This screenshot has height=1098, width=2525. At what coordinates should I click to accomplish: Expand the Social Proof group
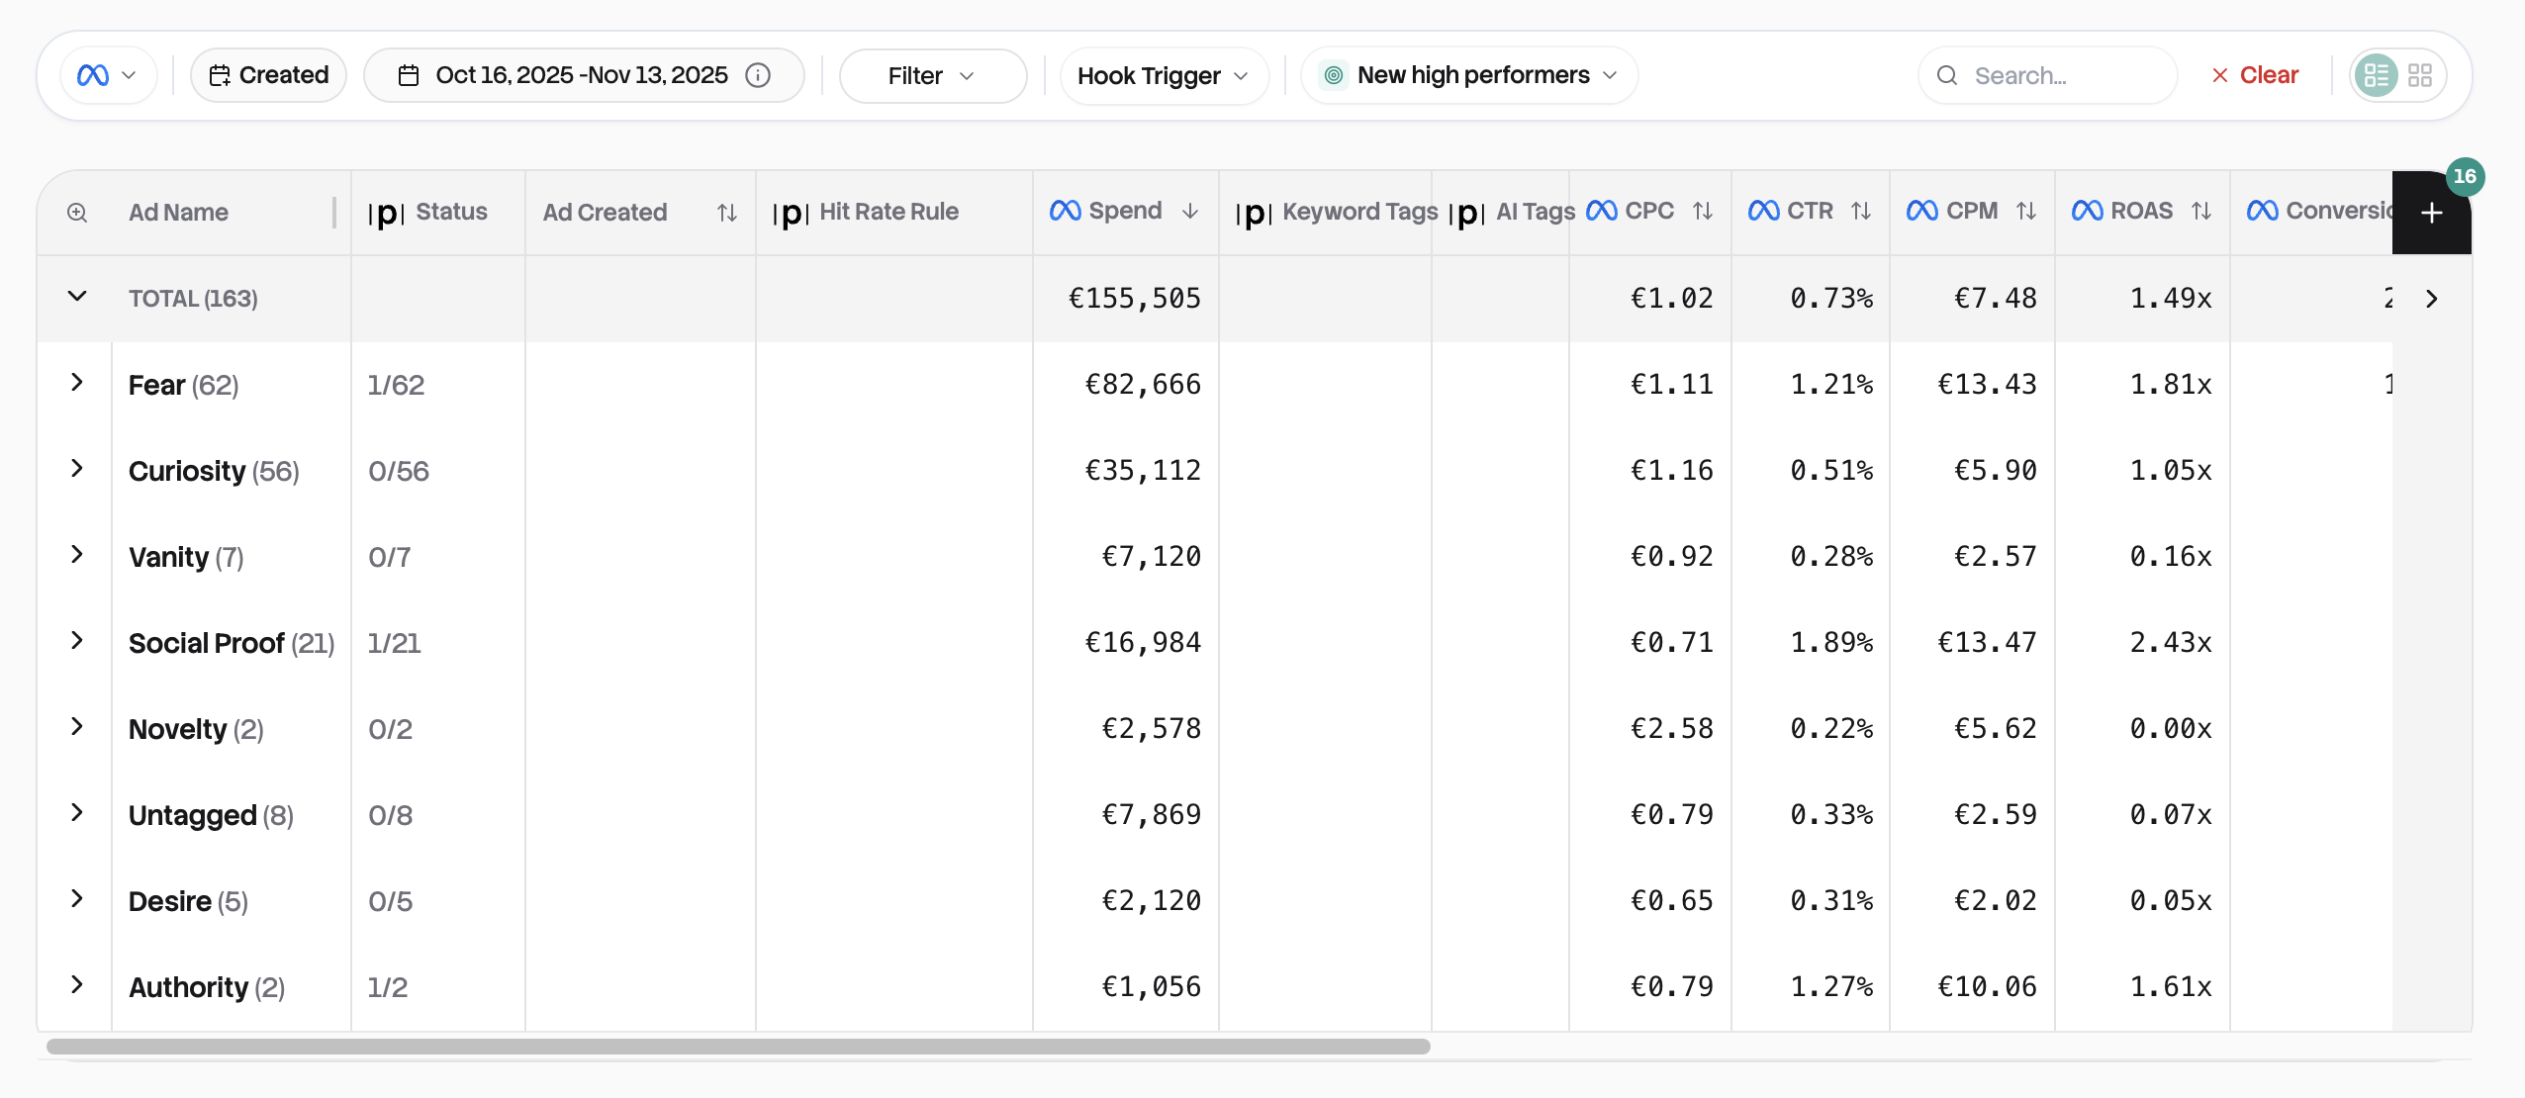pyautogui.click(x=77, y=641)
